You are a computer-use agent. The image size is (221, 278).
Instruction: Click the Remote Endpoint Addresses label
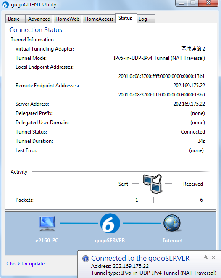click(47, 86)
